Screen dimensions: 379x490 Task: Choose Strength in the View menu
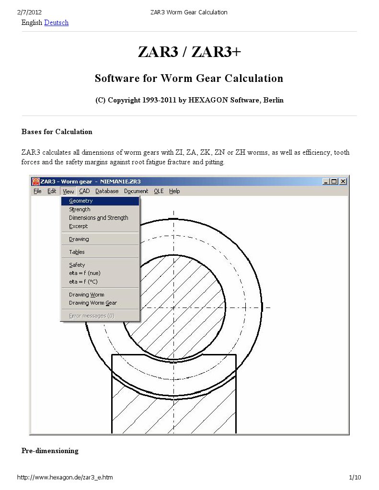(100, 209)
